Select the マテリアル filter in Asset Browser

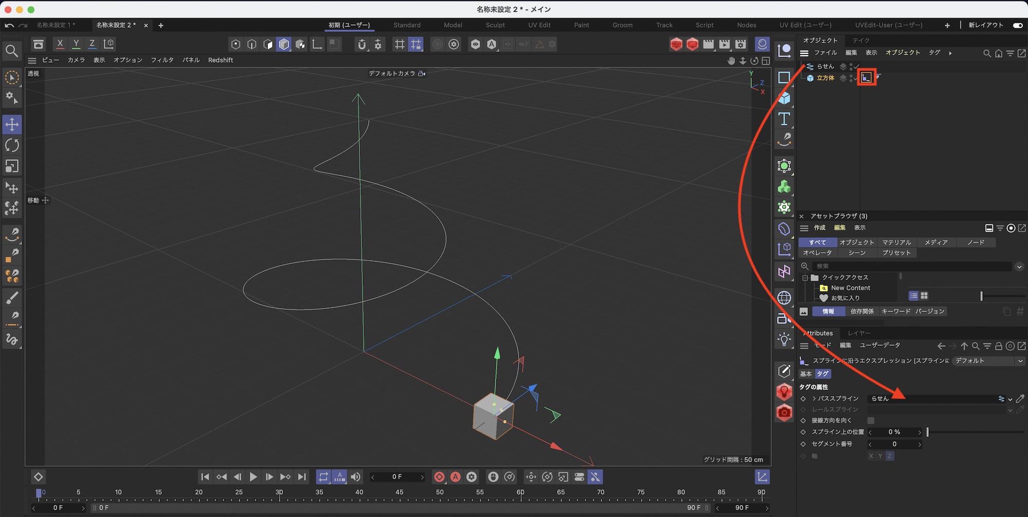tap(896, 242)
